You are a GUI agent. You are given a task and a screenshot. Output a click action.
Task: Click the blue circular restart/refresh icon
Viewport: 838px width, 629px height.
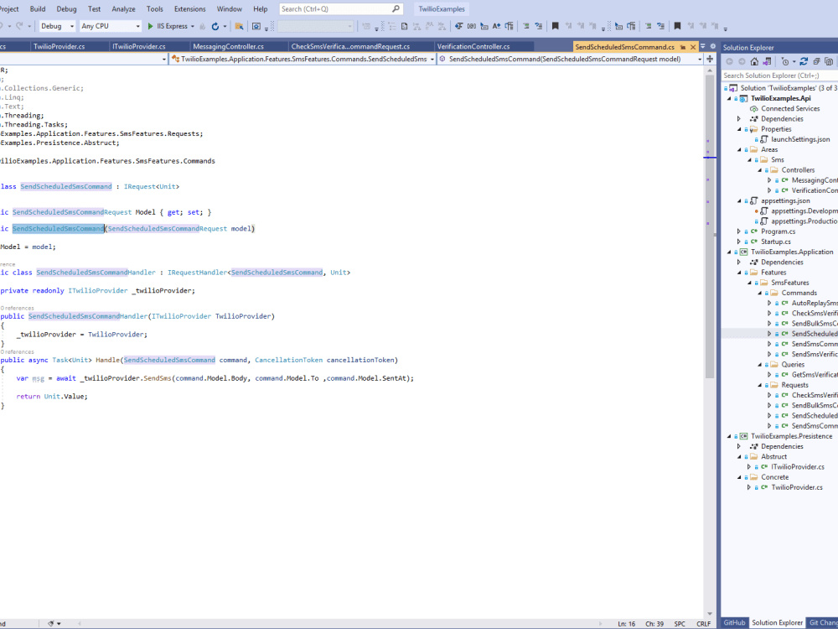tap(215, 26)
